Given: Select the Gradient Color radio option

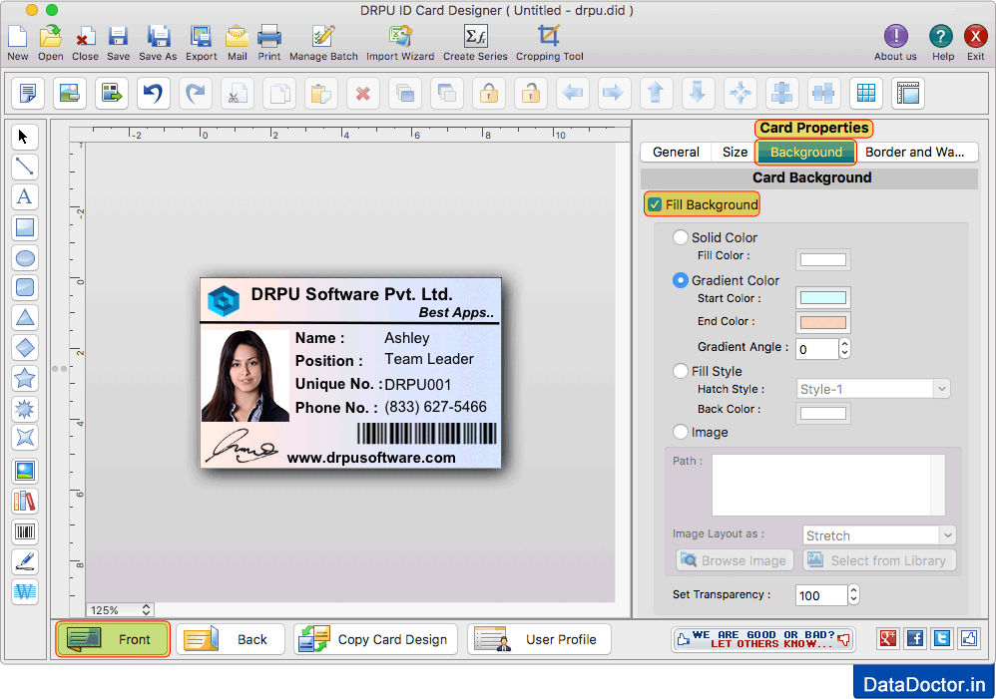Looking at the screenshot, I should click(x=681, y=280).
